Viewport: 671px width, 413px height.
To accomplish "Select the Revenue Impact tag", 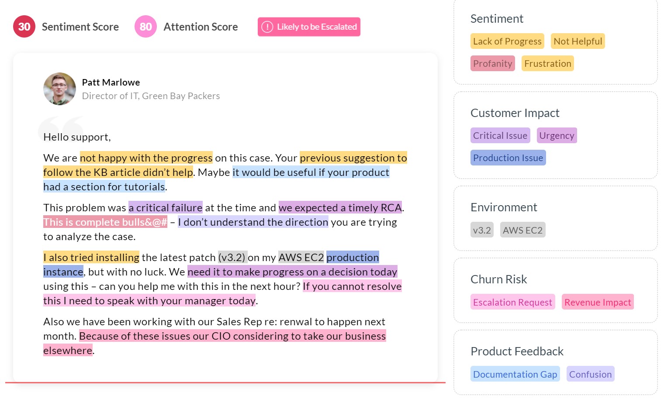I will tap(598, 302).
